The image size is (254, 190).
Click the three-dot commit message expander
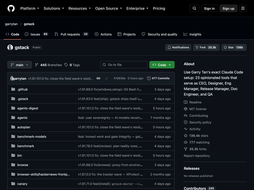click(x=98, y=78)
